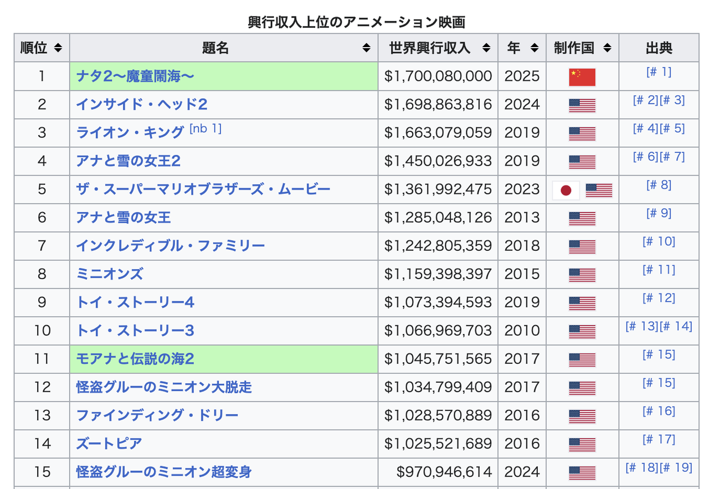Open the アナと雪の女王2 link
Image resolution: width=709 pixels, height=489 pixels.
pos(129,161)
